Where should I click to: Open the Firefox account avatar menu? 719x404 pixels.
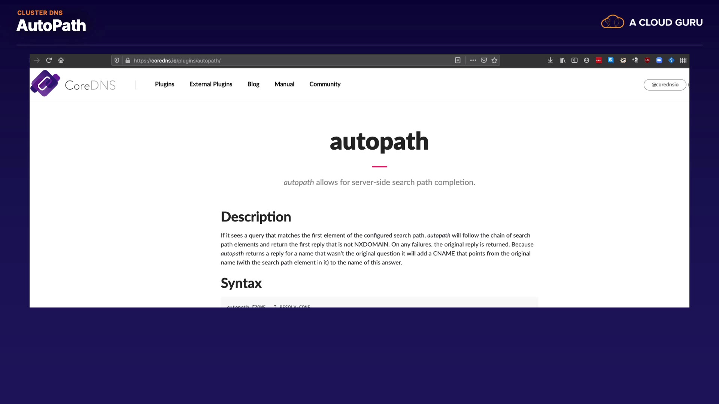pyautogui.click(x=586, y=60)
